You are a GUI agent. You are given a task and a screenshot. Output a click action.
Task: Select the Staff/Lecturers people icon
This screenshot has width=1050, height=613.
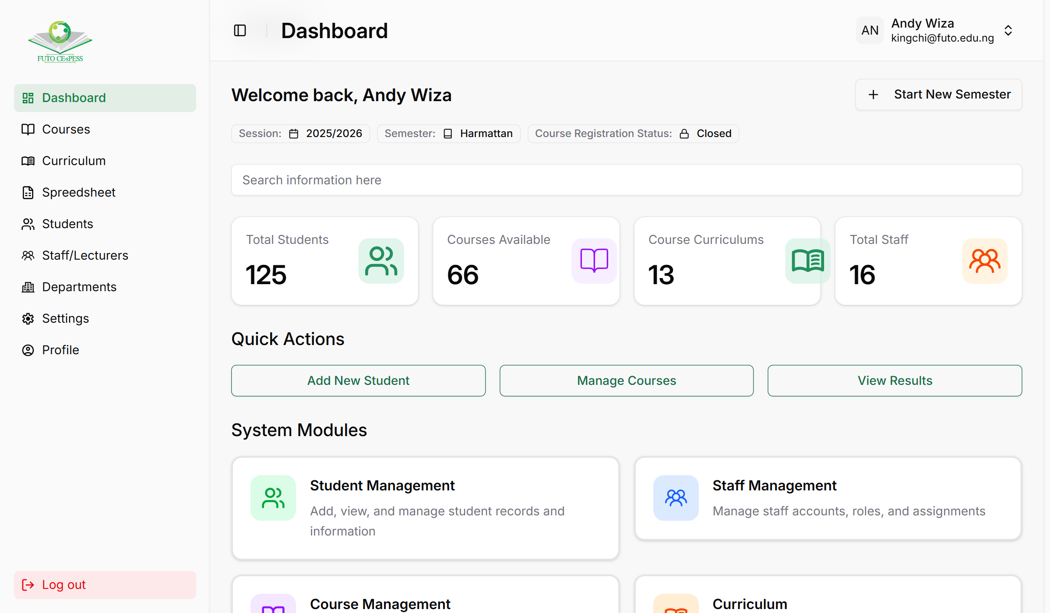point(28,255)
